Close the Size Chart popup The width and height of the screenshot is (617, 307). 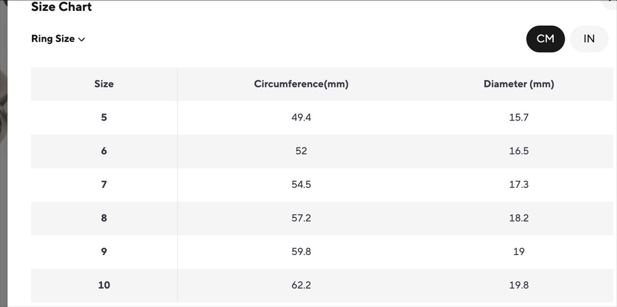tap(611, 3)
